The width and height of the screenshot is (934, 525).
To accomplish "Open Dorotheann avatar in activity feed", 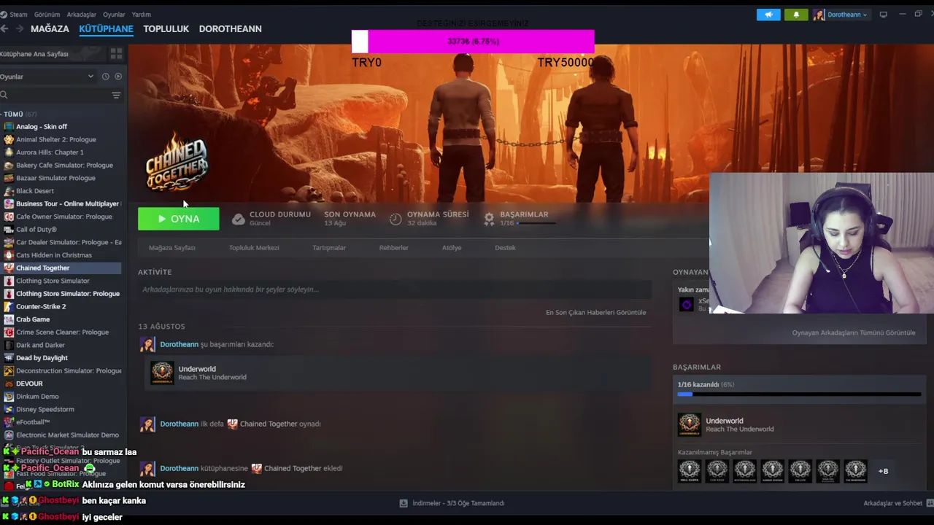I will (147, 344).
